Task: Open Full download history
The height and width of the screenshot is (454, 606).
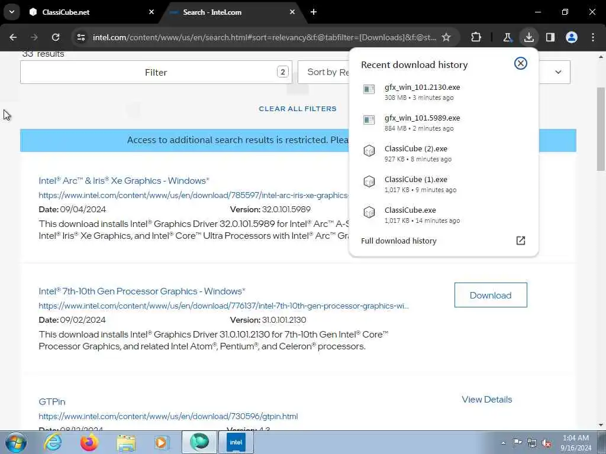Action: pyautogui.click(x=443, y=241)
